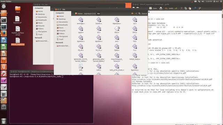Open the sound volume indicator
This screenshot has height=125, width=223.
(x=203, y=1)
